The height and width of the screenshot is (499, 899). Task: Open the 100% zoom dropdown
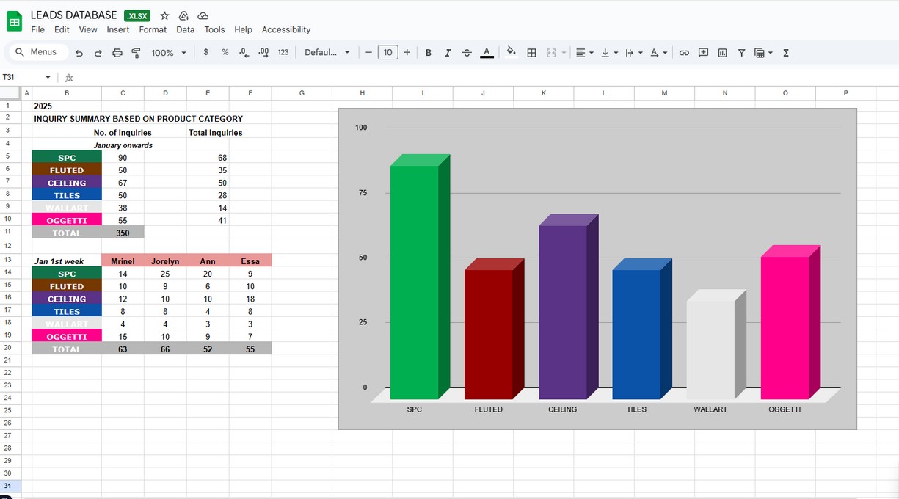169,53
